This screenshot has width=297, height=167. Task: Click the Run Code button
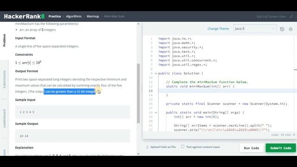coord(252,148)
